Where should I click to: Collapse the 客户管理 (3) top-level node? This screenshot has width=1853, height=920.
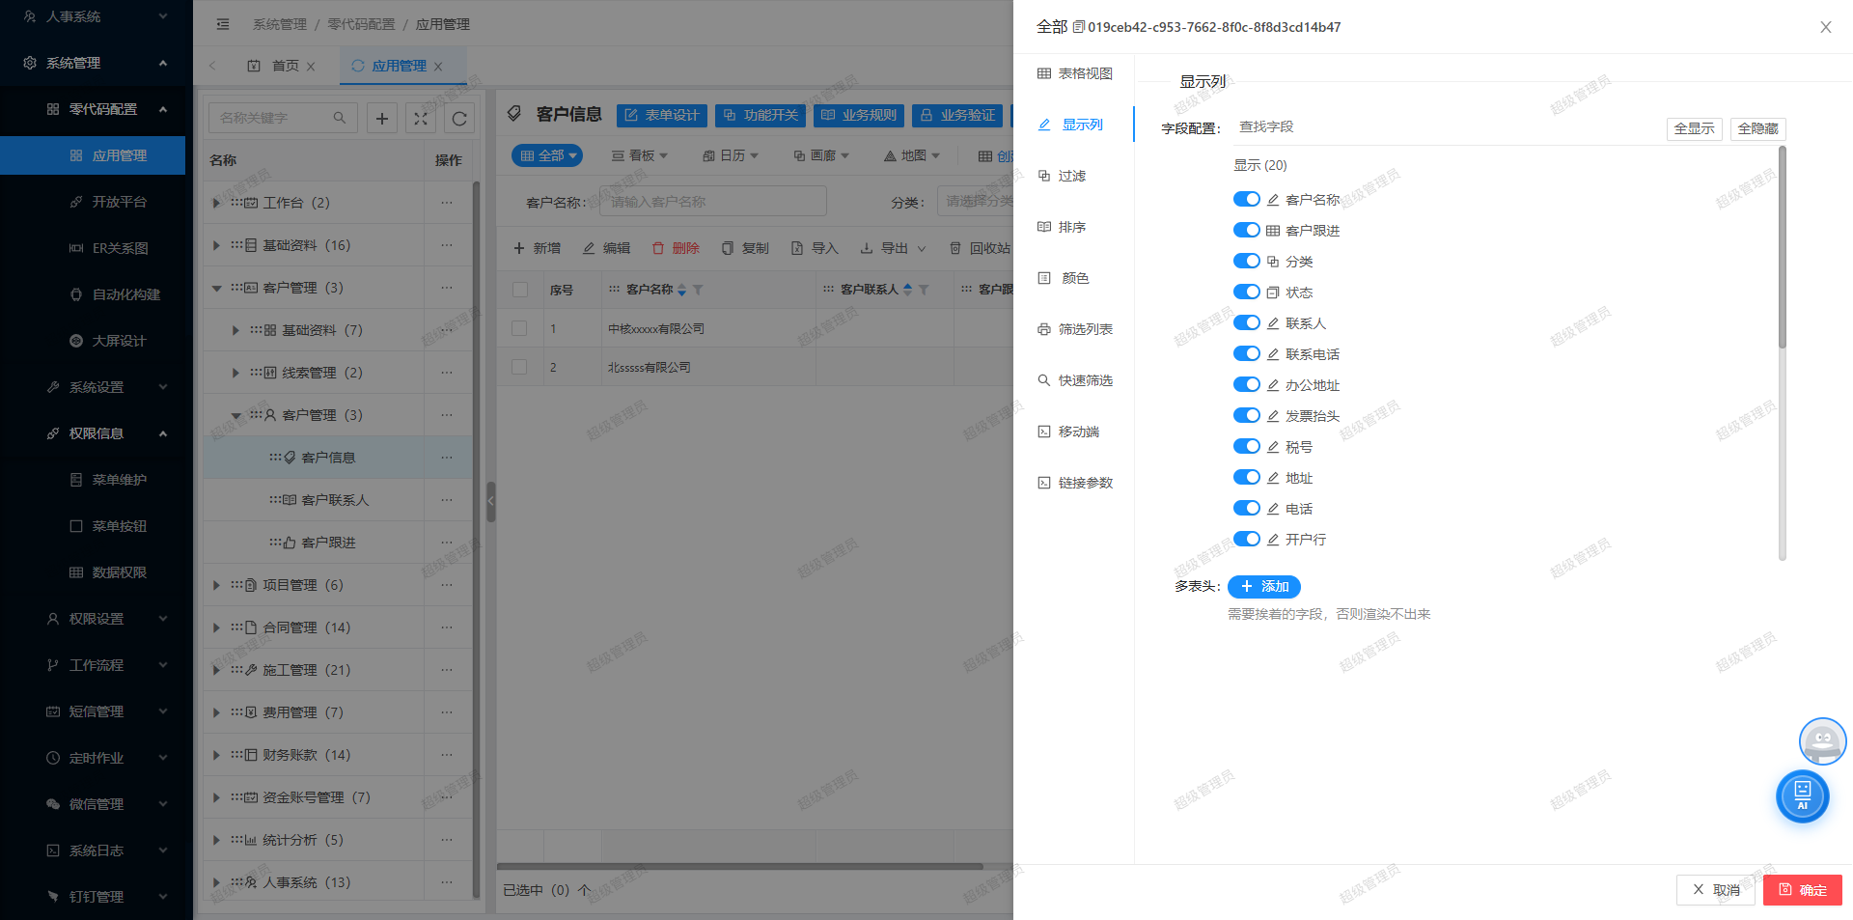pos(216,288)
